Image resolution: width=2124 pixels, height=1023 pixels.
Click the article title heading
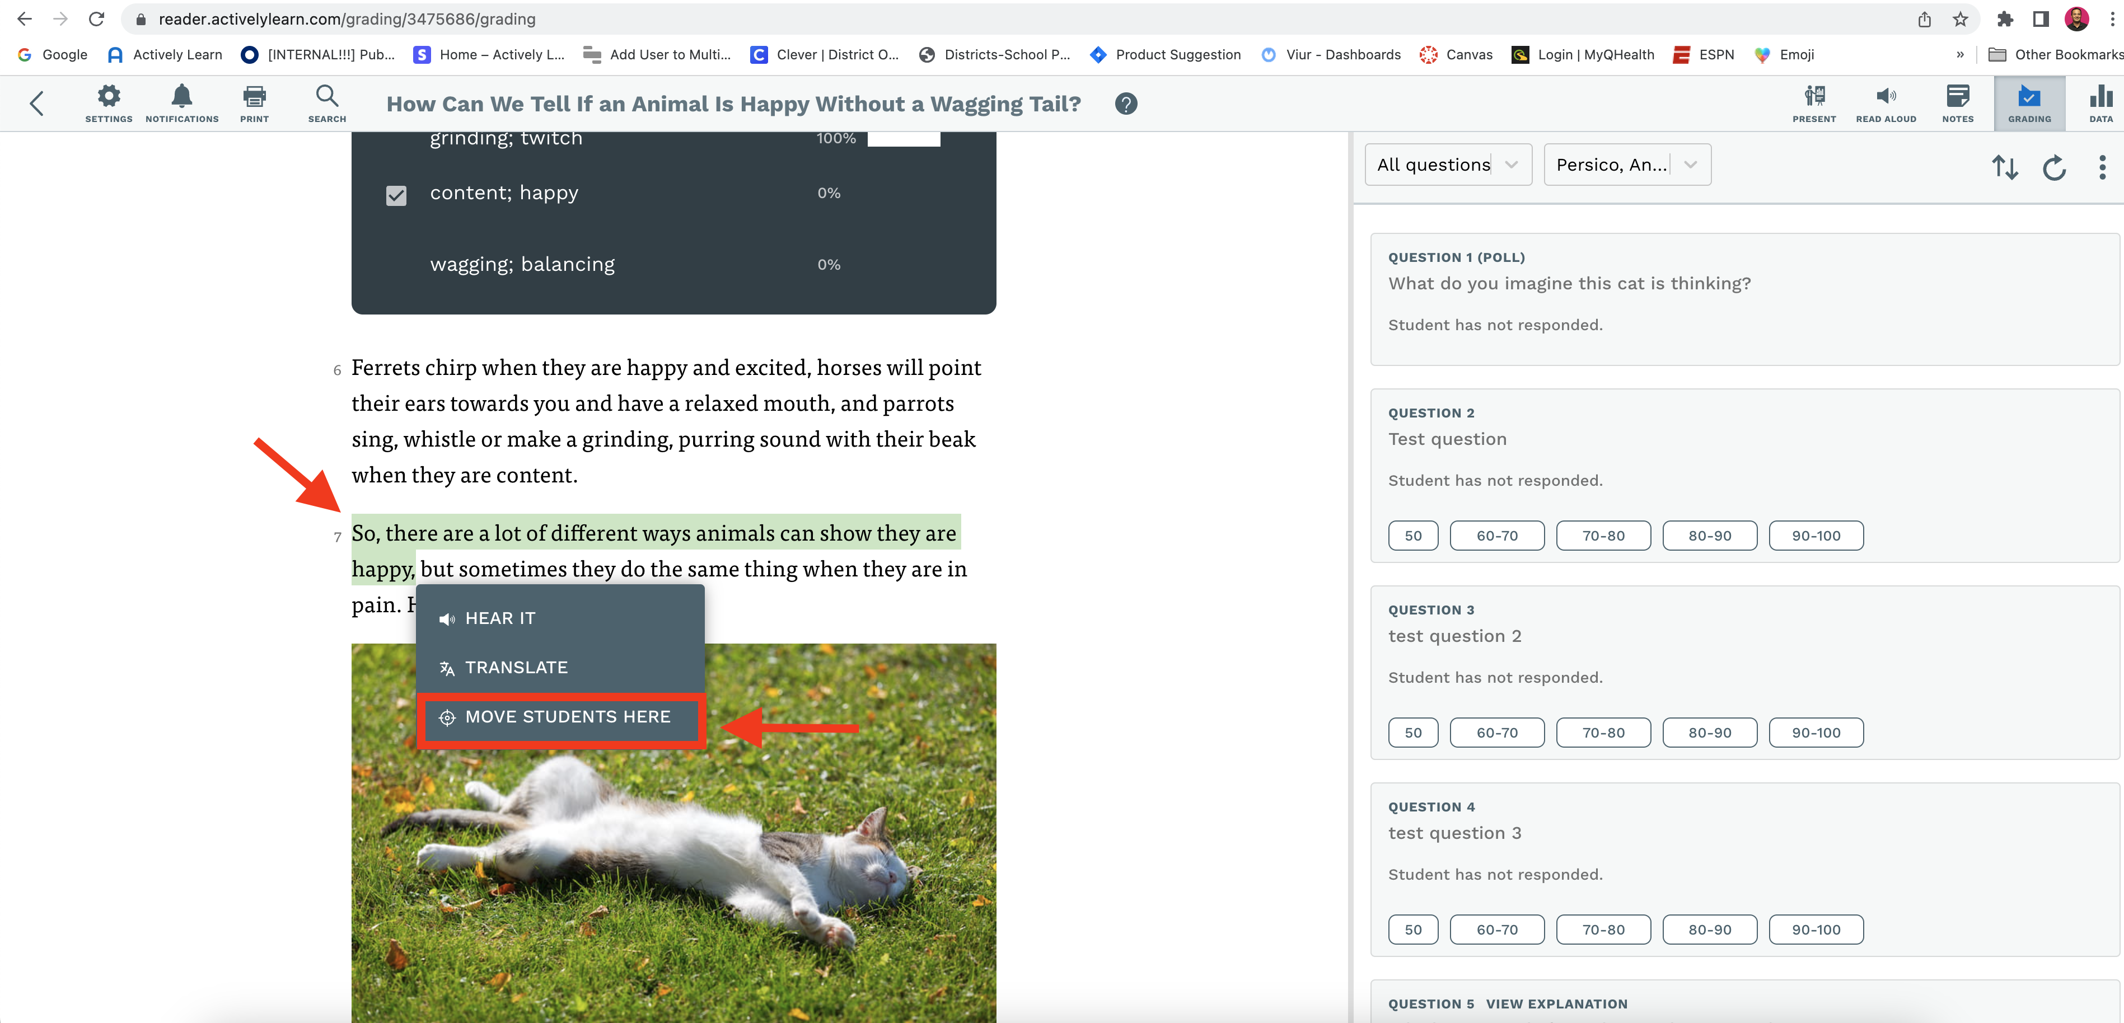click(x=733, y=104)
